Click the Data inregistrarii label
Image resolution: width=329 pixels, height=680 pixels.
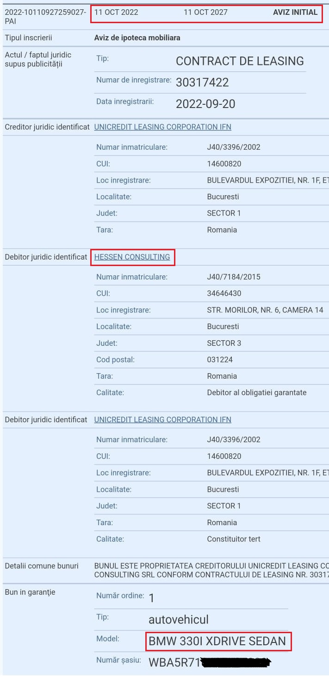tap(125, 101)
